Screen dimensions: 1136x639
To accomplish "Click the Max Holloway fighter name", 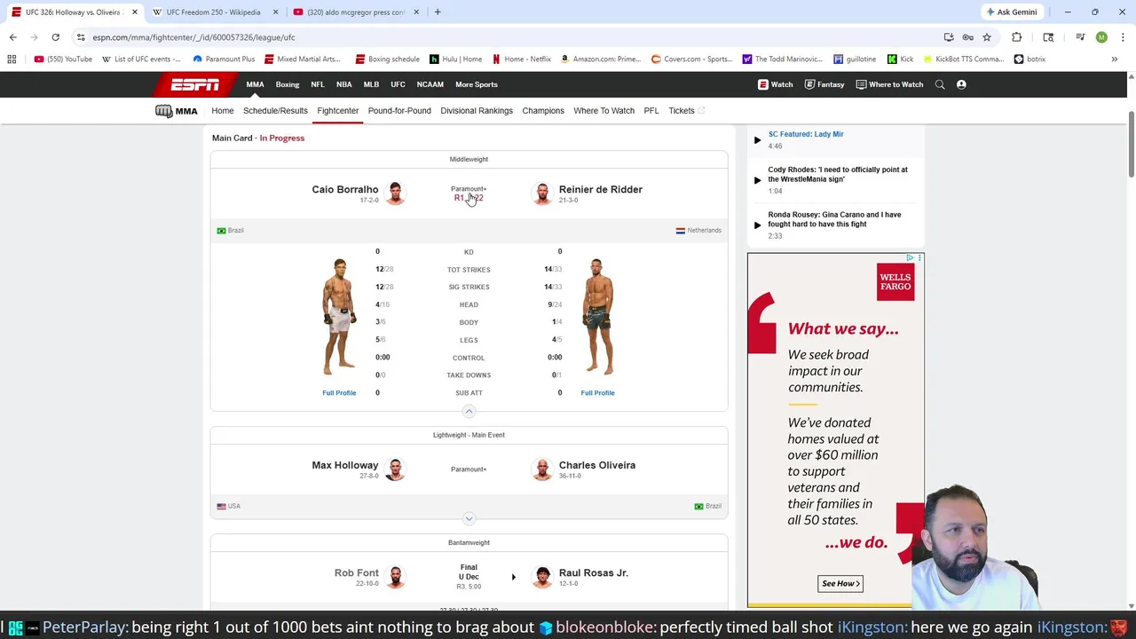I will (345, 465).
